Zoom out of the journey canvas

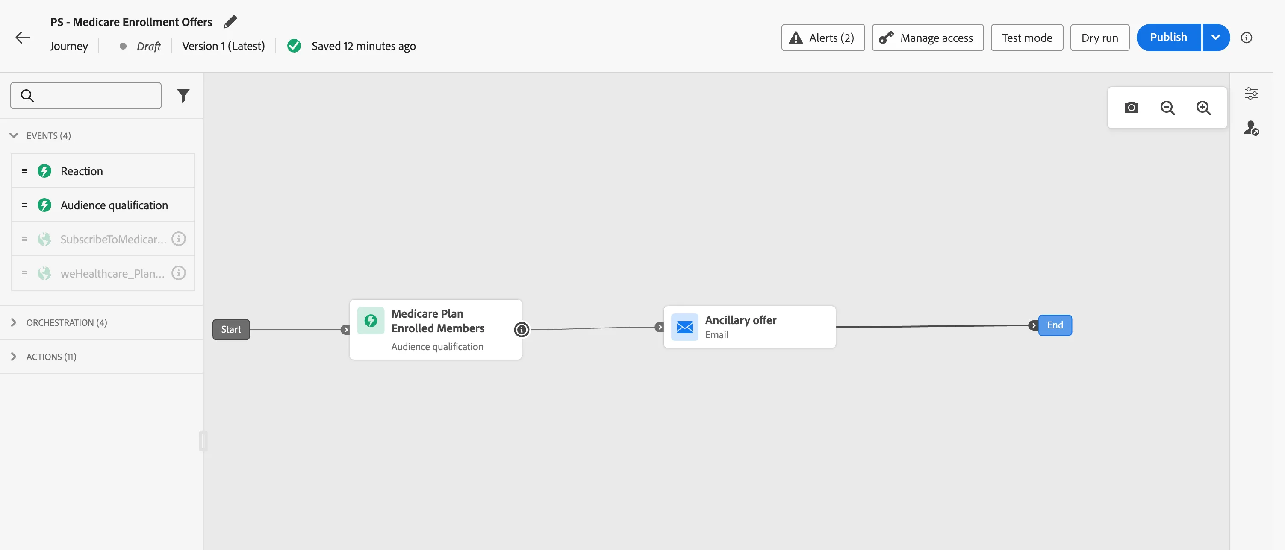1167,108
